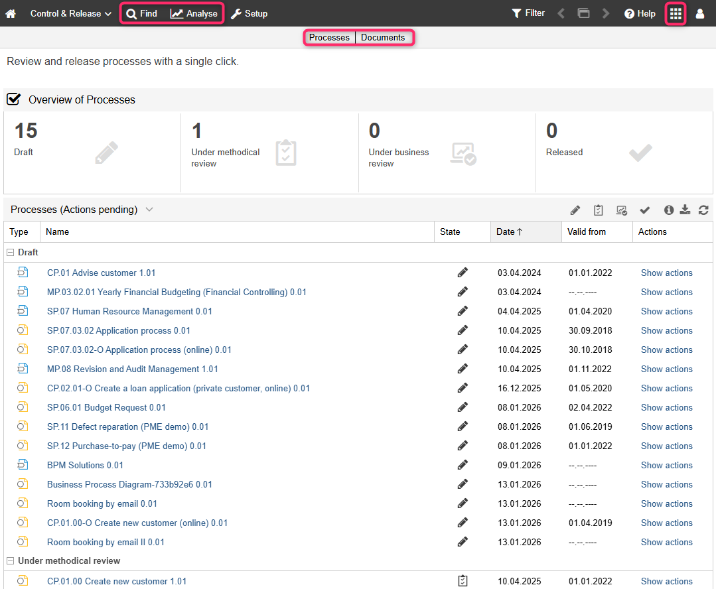Expand the Processes (Actions pending) dropdown

149,210
